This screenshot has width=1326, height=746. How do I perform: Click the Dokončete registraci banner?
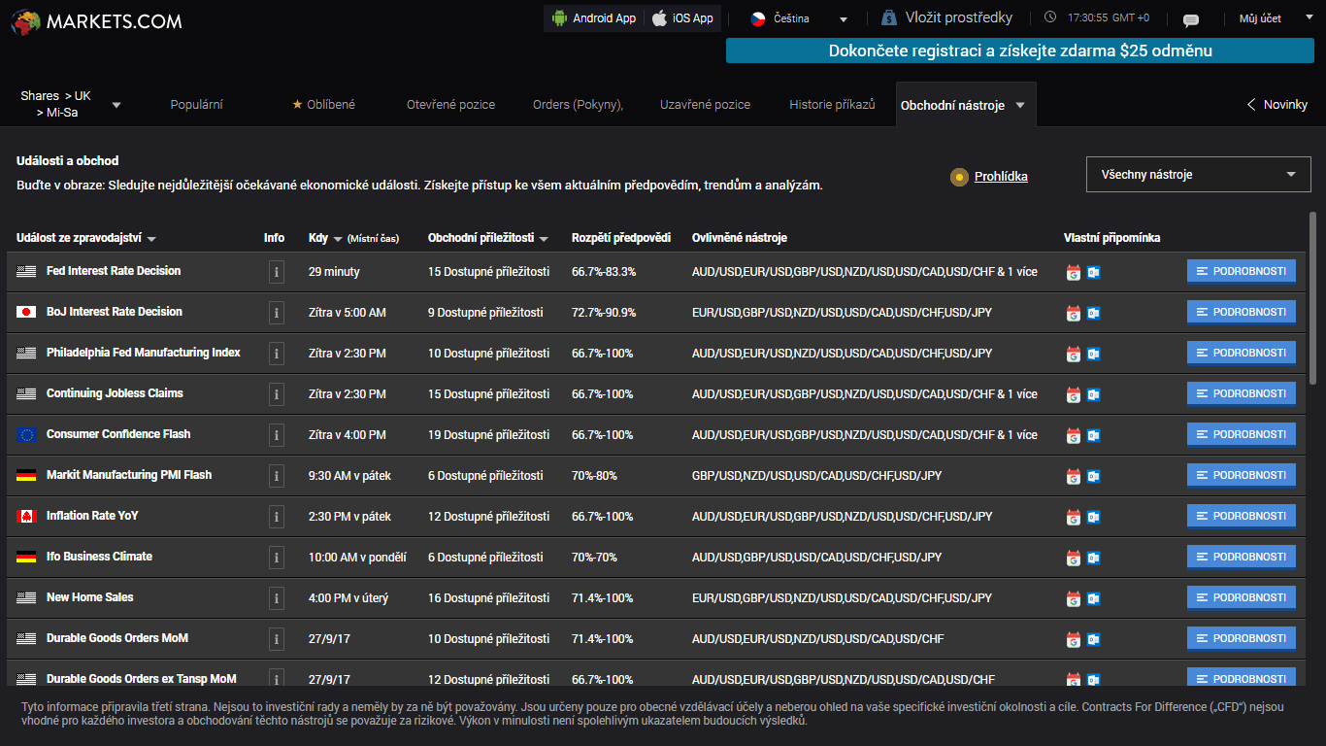1020,51
